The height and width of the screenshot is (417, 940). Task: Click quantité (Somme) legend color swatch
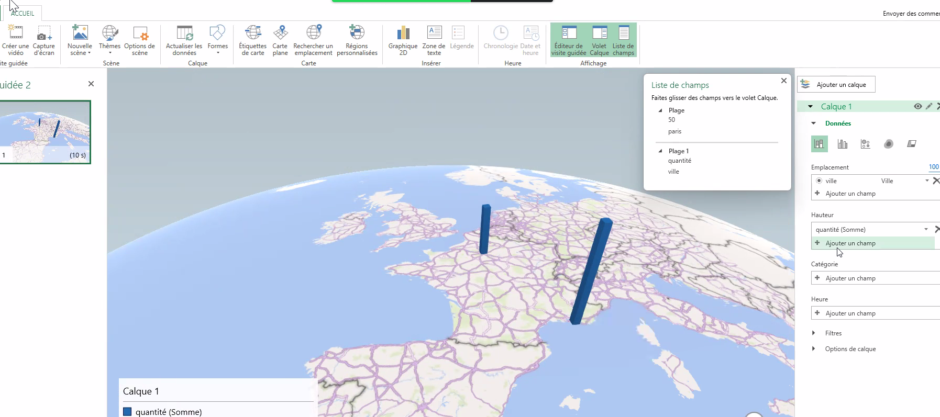tap(127, 412)
